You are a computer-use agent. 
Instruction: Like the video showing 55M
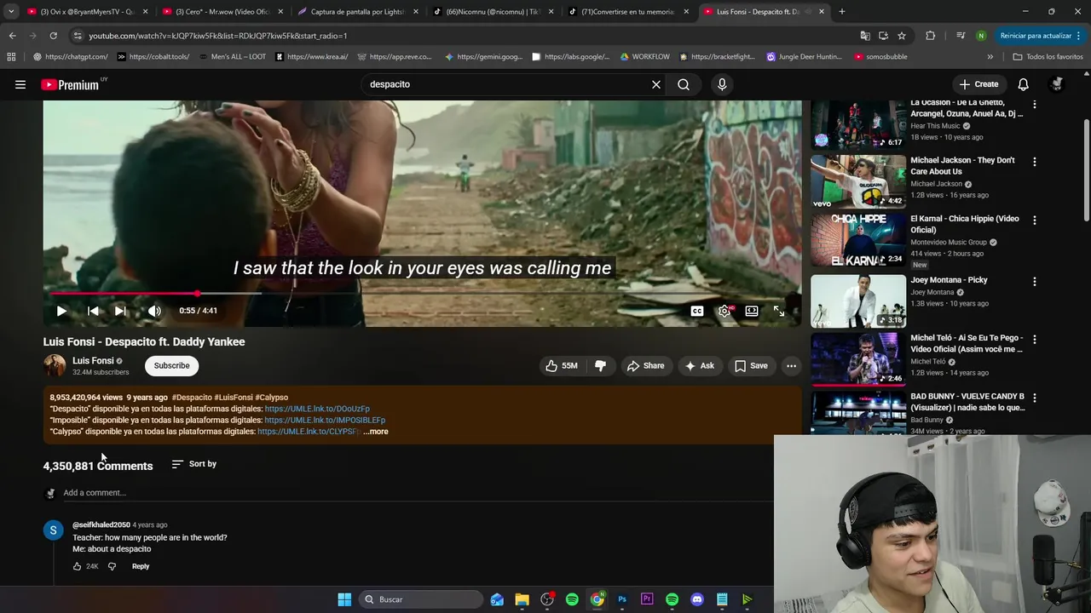click(562, 366)
